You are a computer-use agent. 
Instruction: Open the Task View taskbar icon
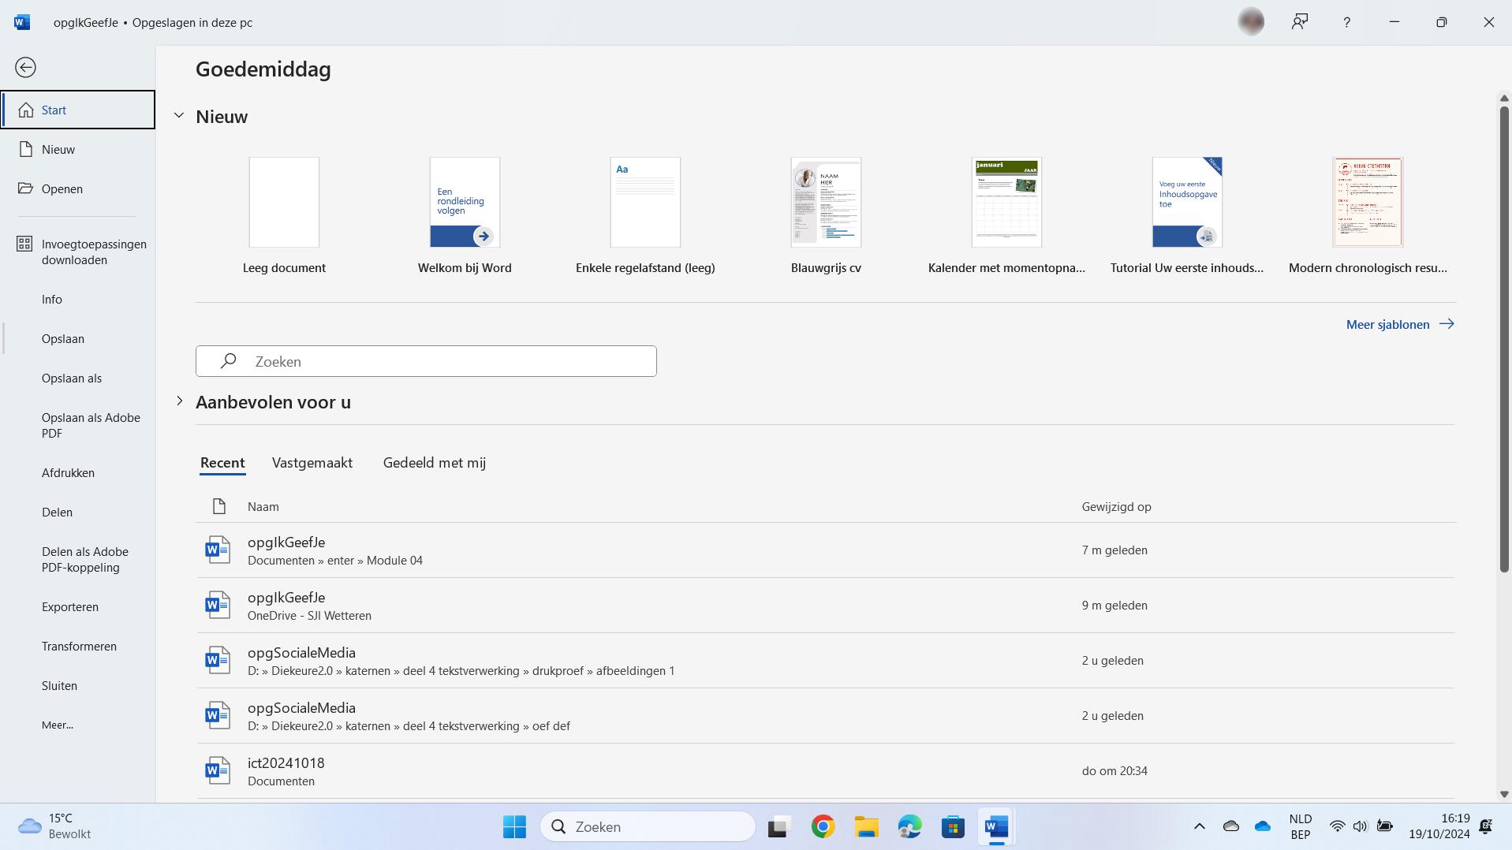coord(778,827)
